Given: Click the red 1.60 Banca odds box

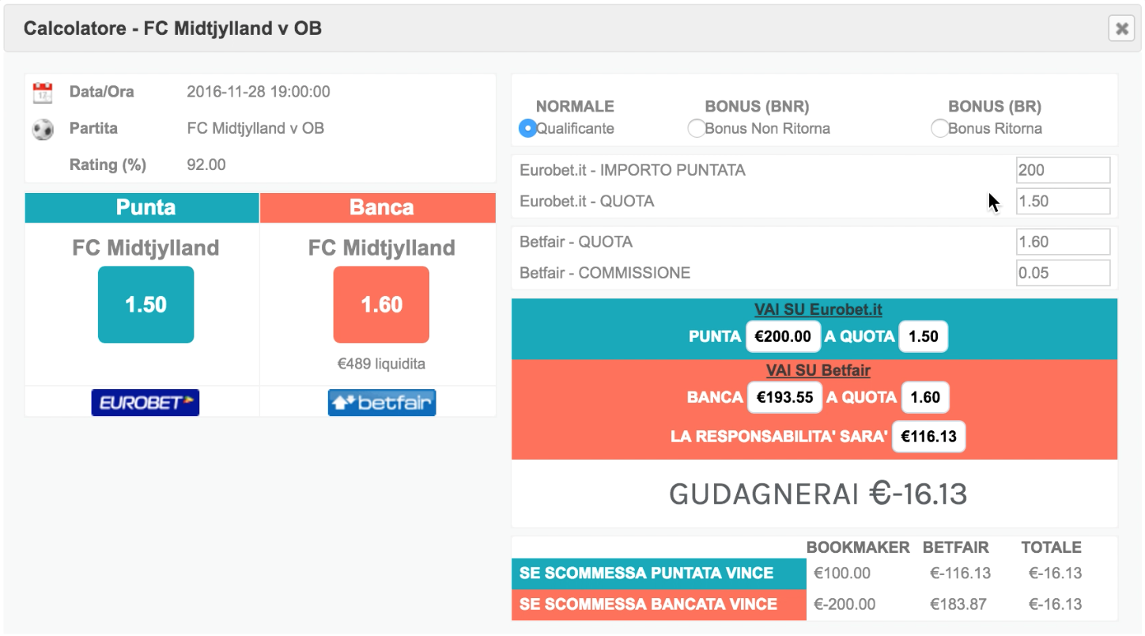Looking at the screenshot, I should [381, 305].
